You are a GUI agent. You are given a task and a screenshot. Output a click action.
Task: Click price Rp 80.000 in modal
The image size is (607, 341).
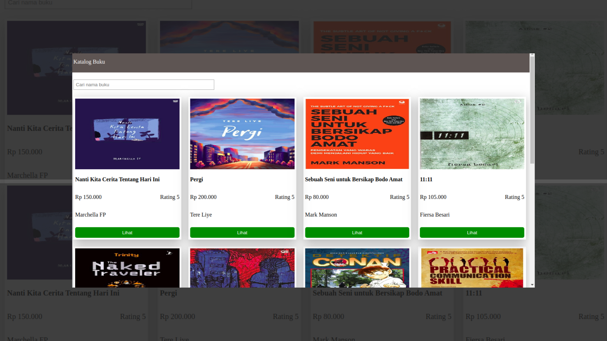pyautogui.click(x=317, y=197)
